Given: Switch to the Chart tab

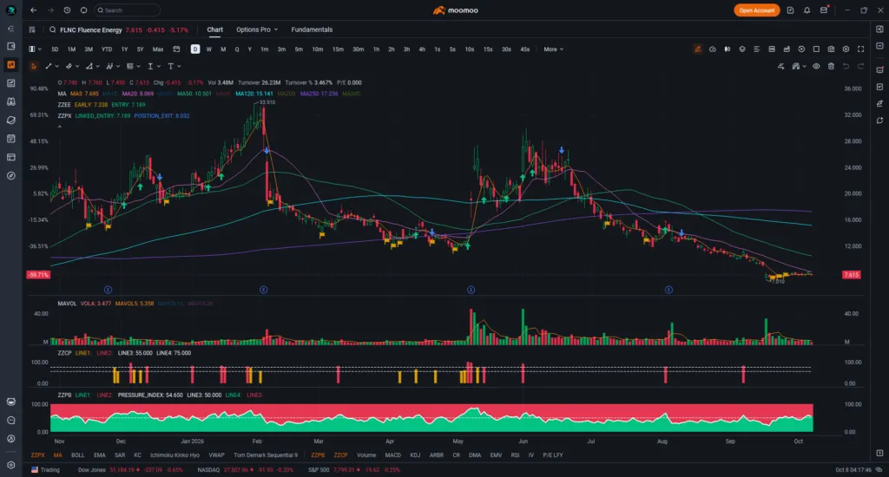Looking at the screenshot, I should (x=215, y=29).
